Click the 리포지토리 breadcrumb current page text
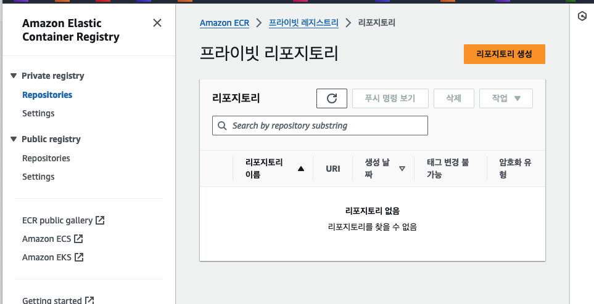The image size is (594, 304). 376,23
